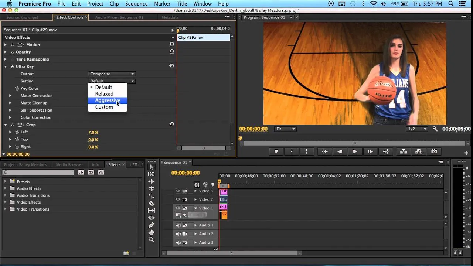Toggle 32-bit color effects filter
Screen dimensions: 473x266
91,173
